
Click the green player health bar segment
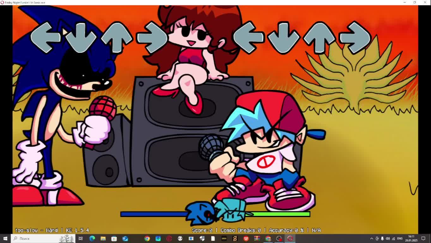pyautogui.click(x=278, y=214)
